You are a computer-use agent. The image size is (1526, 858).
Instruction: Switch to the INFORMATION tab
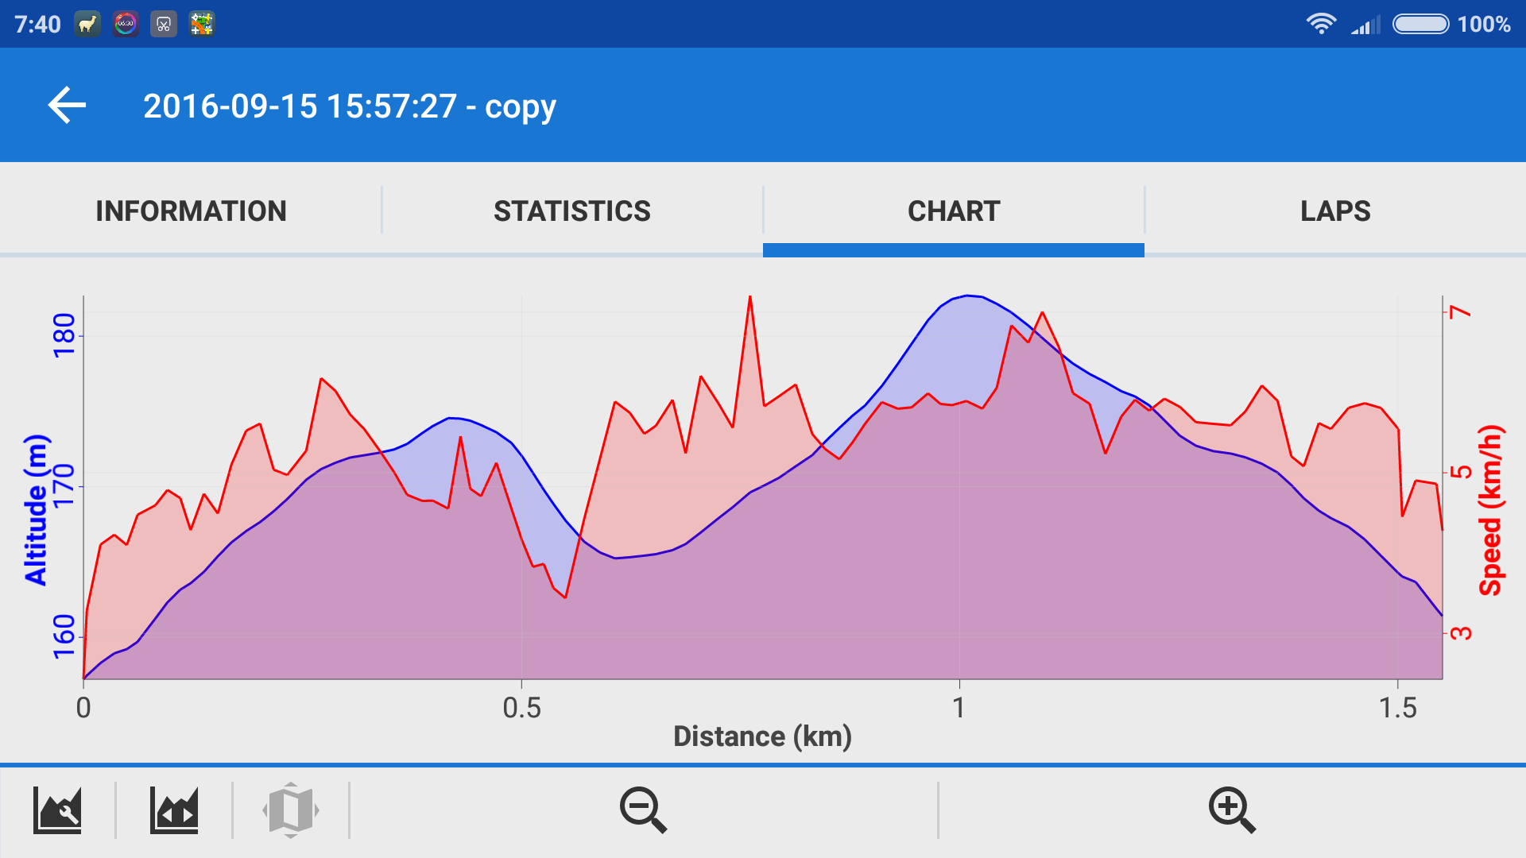coord(191,211)
